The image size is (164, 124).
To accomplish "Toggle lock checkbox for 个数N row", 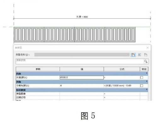I will pyautogui.click(x=142, y=86).
